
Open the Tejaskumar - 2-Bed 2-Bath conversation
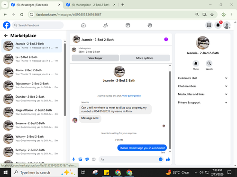32,85
